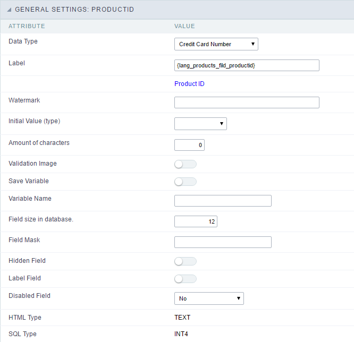Click the INT4 SQL Type value
Screen dimensions: 354x342
point(181,334)
